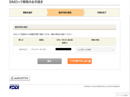The image size is (130, 97).
Task: Click the KDDI logo
Action: [x=14, y=87]
